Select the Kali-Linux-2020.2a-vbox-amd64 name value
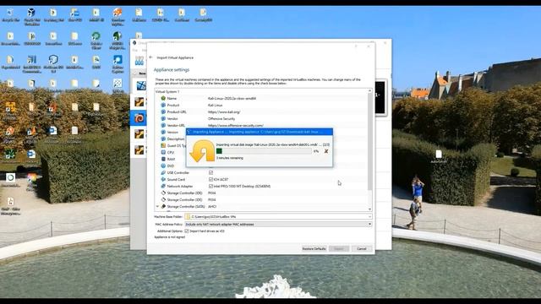 [232, 98]
